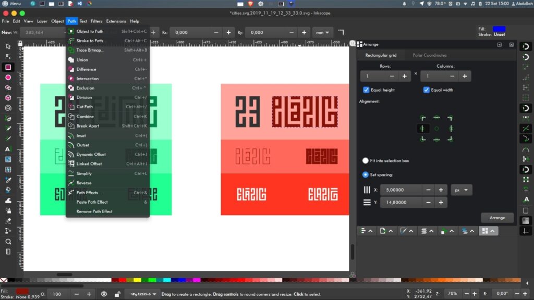Open the mm units dropdown in toolbar
Image resolution: width=534 pixels, height=300 pixels.
(x=322, y=32)
